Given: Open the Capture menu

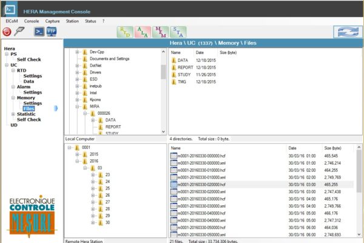Looking at the screenshot, I should click(x=52, y=21).
